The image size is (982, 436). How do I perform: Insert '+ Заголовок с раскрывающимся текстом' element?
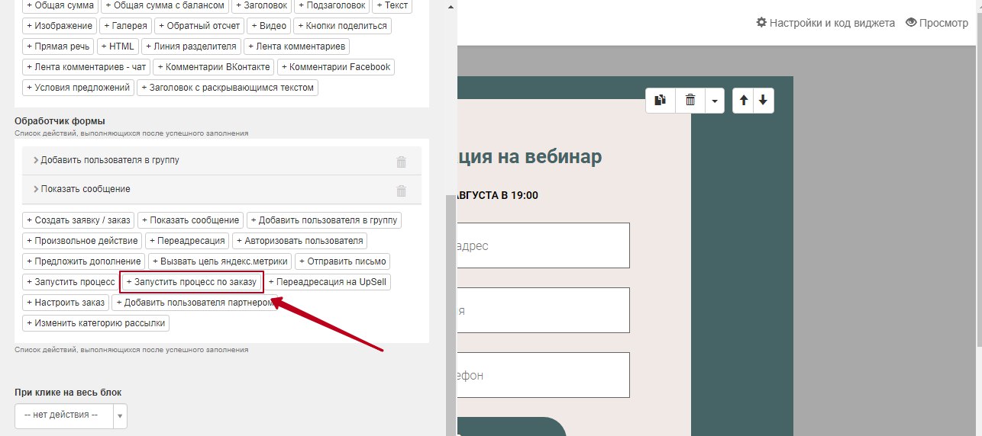click(x=228, y=88)
